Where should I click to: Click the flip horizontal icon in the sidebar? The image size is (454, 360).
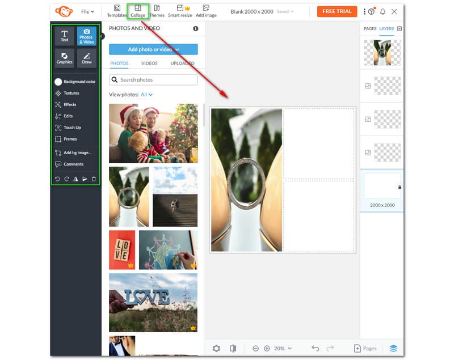click(75, 179)
